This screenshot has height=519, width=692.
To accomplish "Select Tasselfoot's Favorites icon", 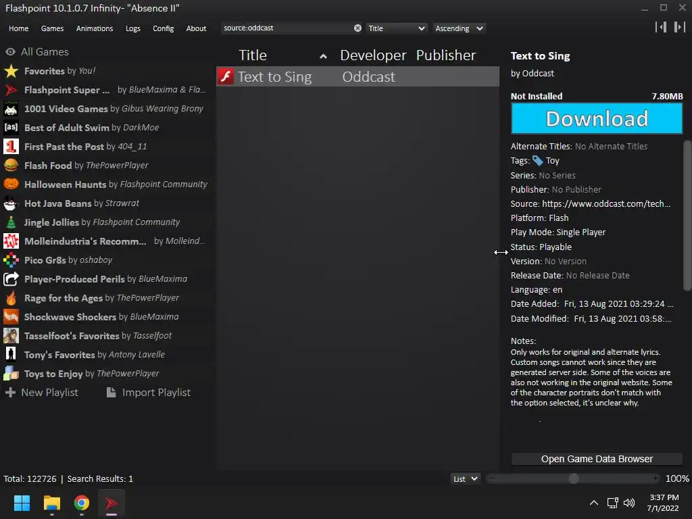I will point(11,336).
